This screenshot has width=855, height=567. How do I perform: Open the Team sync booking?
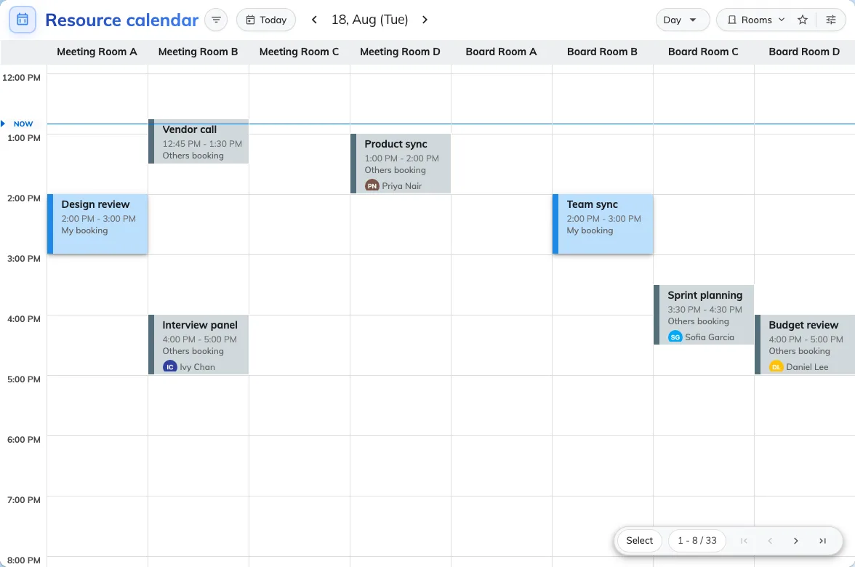pos(603,224)
